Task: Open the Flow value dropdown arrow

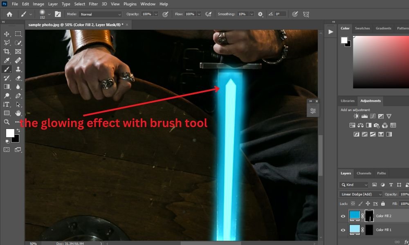Action: coord(199,14)
